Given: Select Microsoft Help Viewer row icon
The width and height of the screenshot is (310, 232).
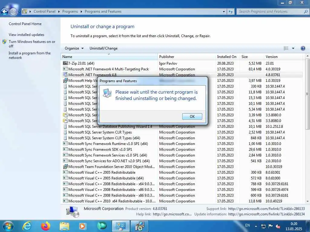Looking at the screenshot, I should [x=65, y=80].
